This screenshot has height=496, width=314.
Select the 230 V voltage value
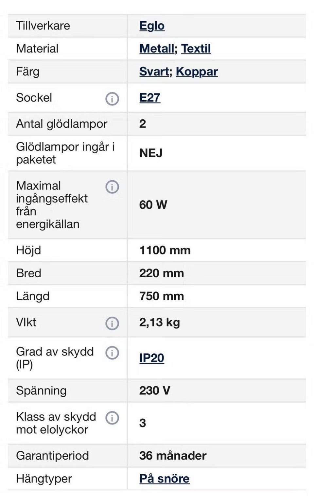pos(155,390)
